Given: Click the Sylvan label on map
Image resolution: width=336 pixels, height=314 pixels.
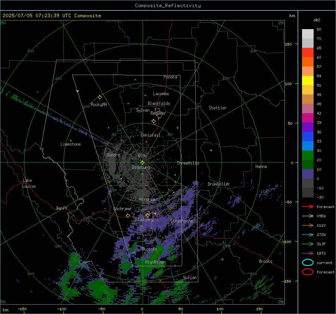Looking at the screenshot, I should tap(143, 110).
